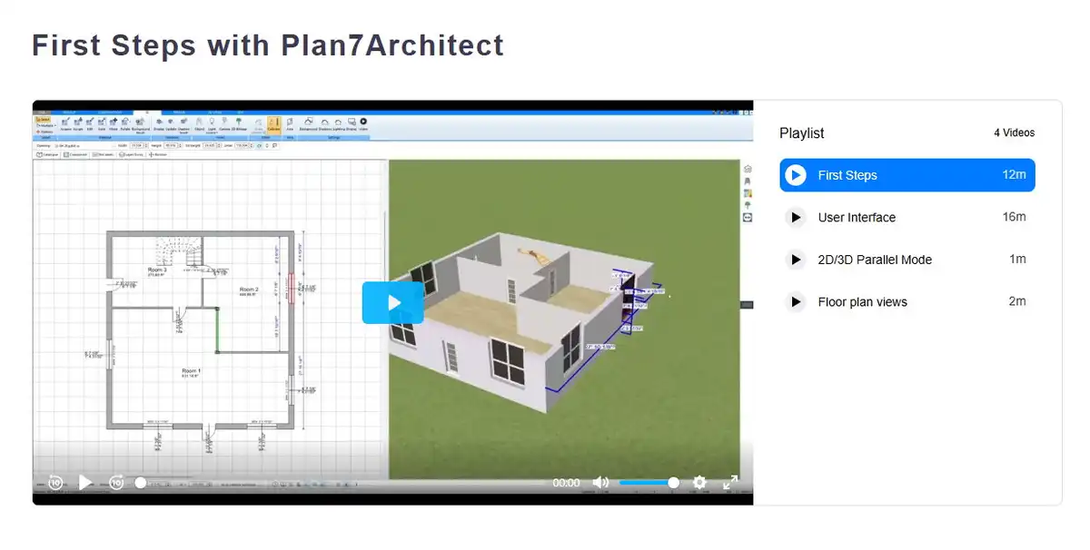Screen dimensions: 1090x550
Task: Open the video player settings gear
Action: pyautogui.click(x=699, y=483)
